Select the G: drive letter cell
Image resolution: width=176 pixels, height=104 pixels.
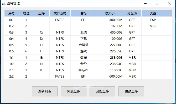click(x=42, y=58)
